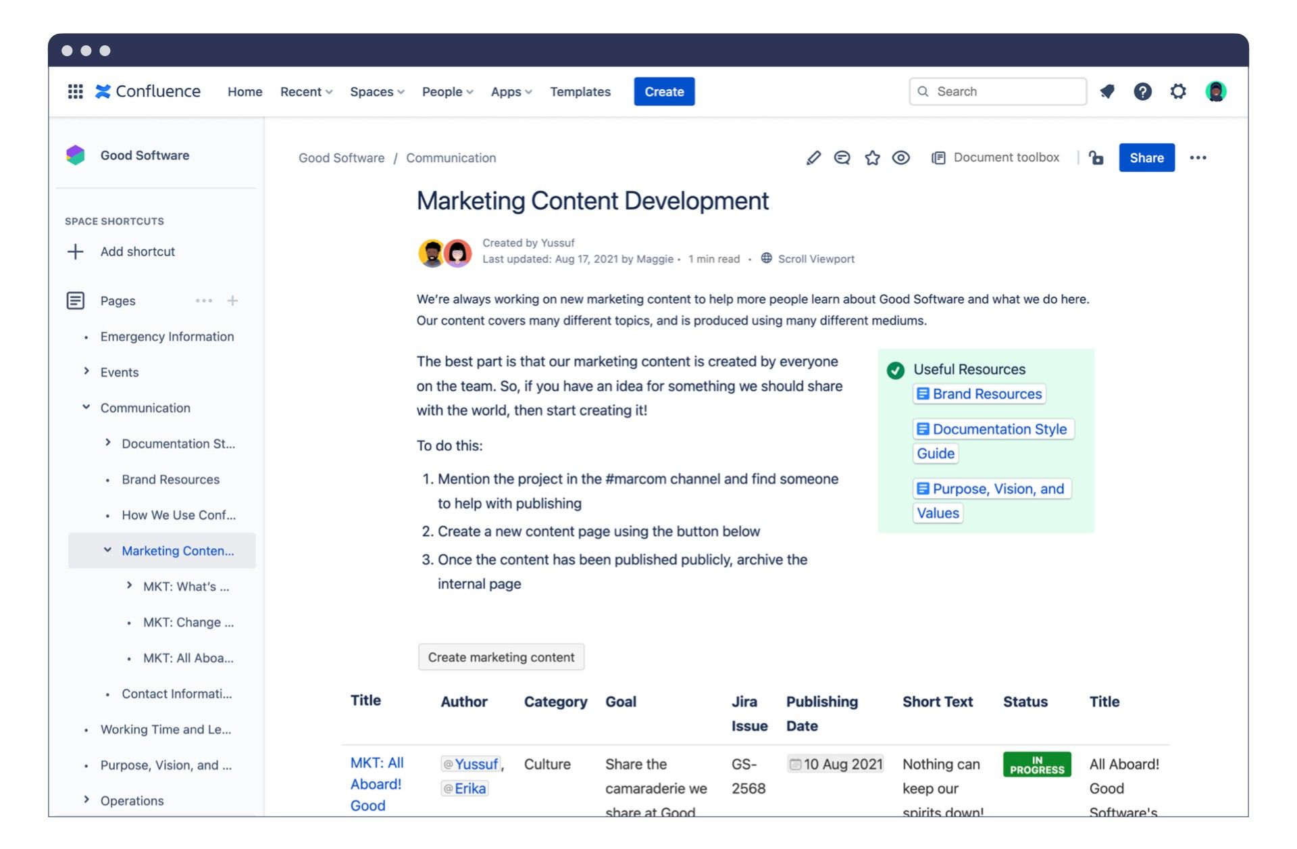The height and width of the screenshot is (849, 1297).
Task: Open the Spaces dropdown menu
Action: point(377,92)
